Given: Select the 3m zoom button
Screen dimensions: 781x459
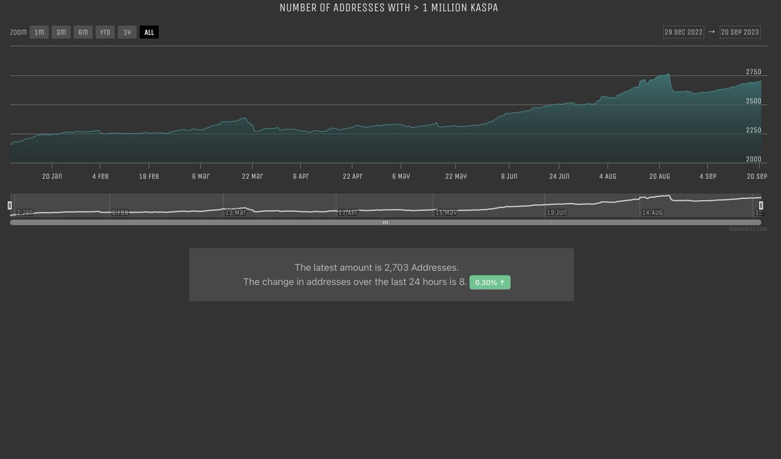Looking at the screenshot, I should coord(61,32).
